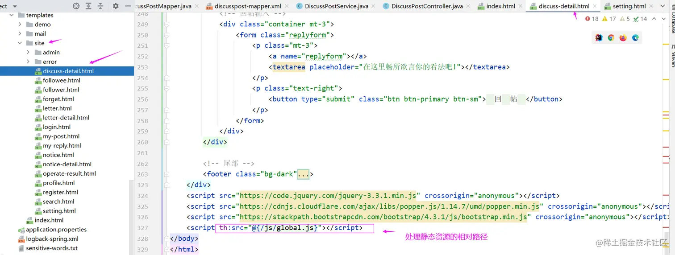Select follower.html in project tree
Viewport: 675px width, 255px height.
(x=61, y=90)
